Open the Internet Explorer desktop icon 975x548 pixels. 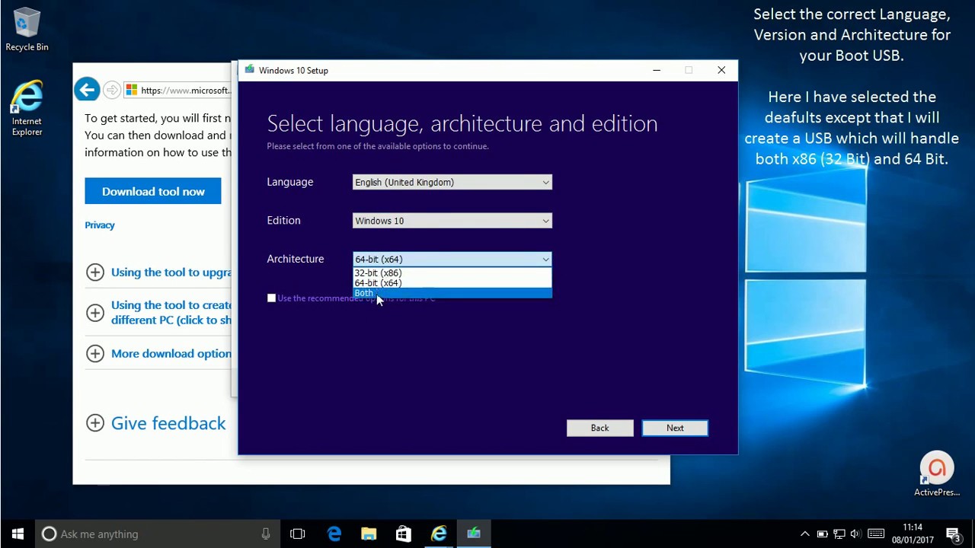[x=27, y=108]
